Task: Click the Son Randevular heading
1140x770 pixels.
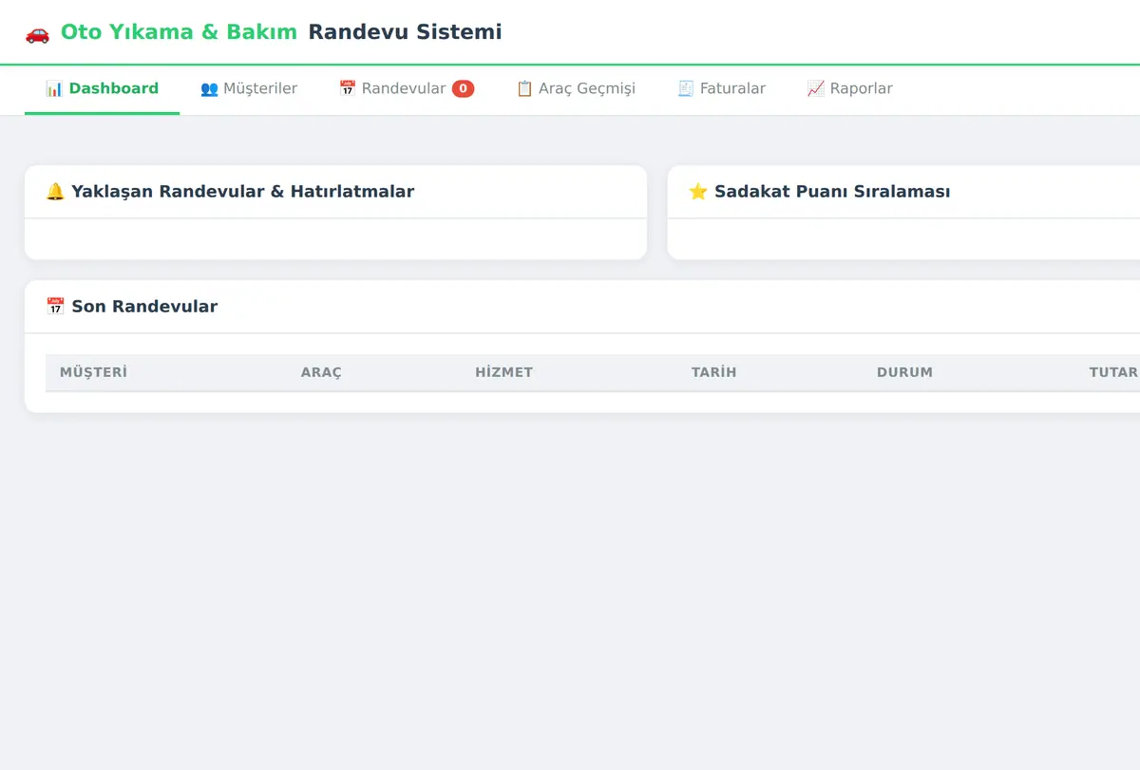Action: (144, 307)
